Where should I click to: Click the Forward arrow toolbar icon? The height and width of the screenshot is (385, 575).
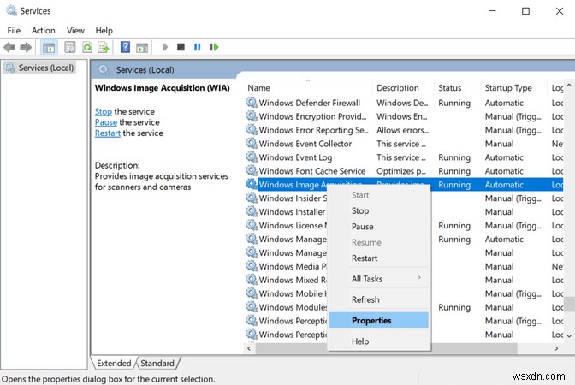coord(26,47)
